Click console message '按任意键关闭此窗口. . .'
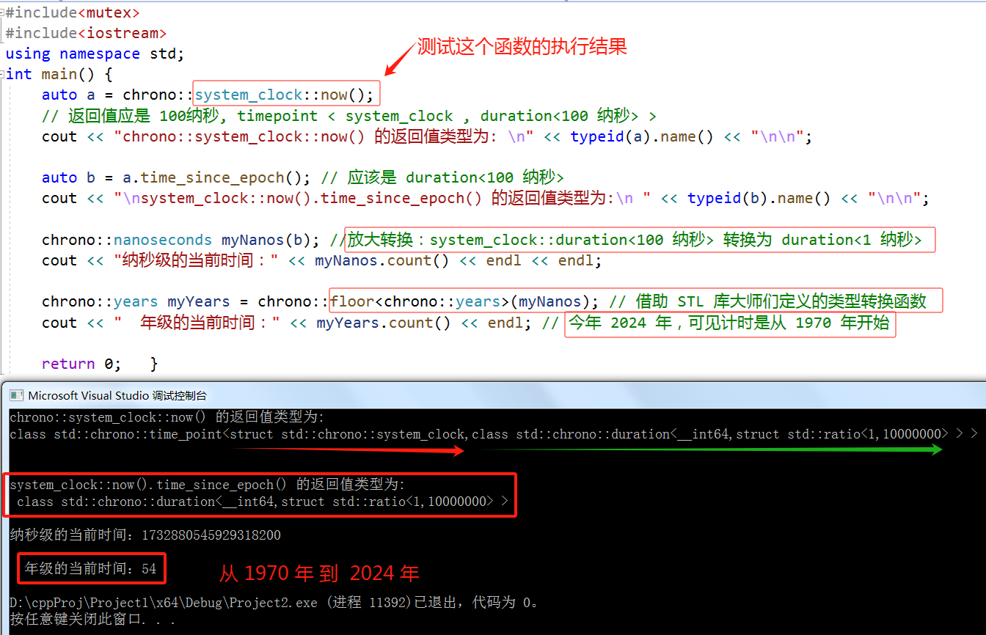 93,620
